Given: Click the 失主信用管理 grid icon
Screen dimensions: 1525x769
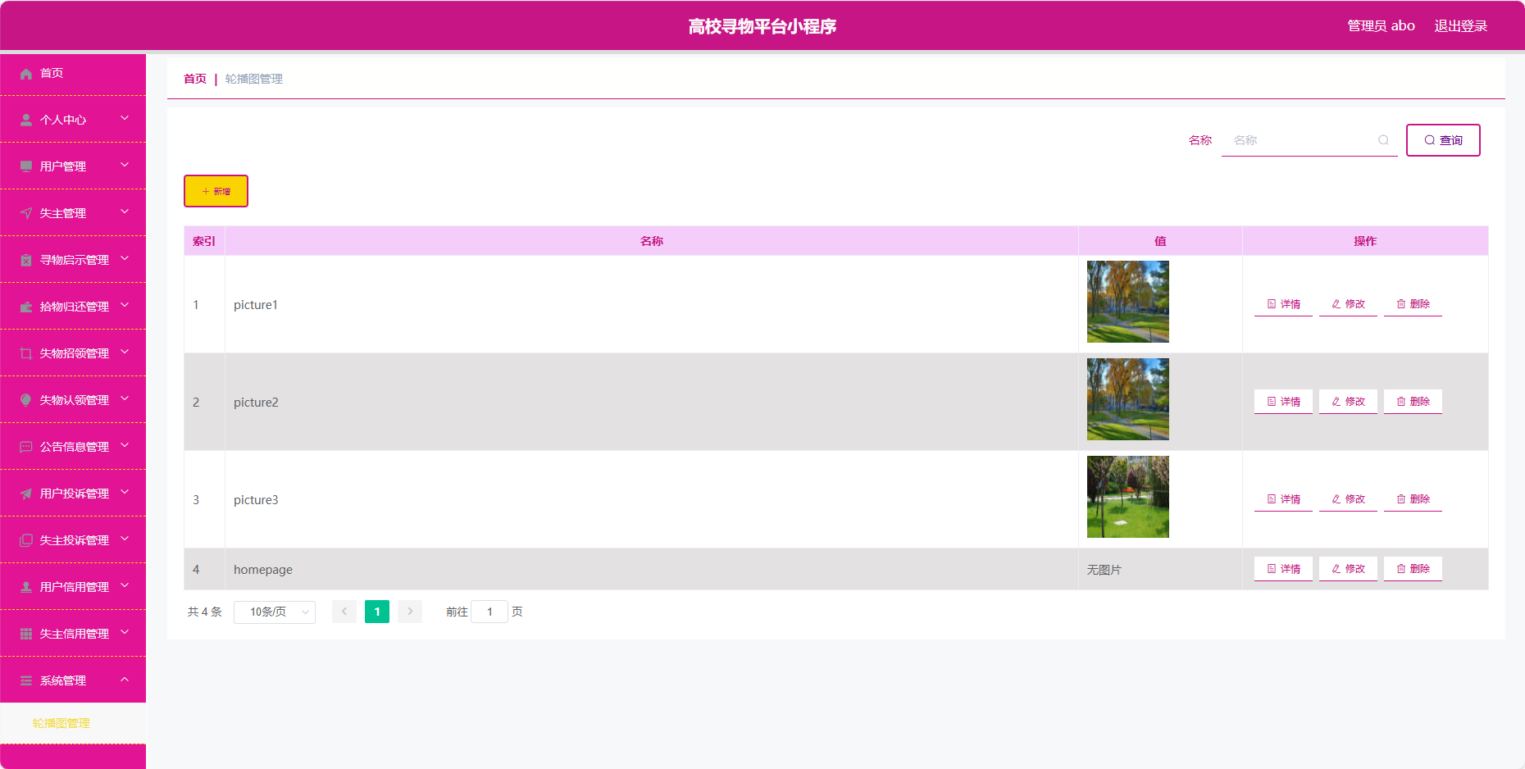Looking at the screenshot, I should click(26, 634).
